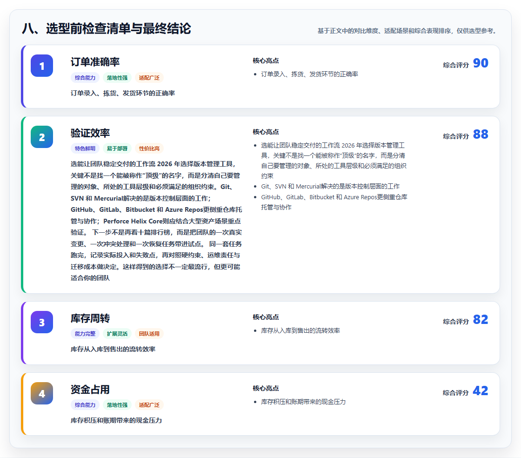Click the subtitle 基于正文中的对比维度 note

[x=408, y=31]
